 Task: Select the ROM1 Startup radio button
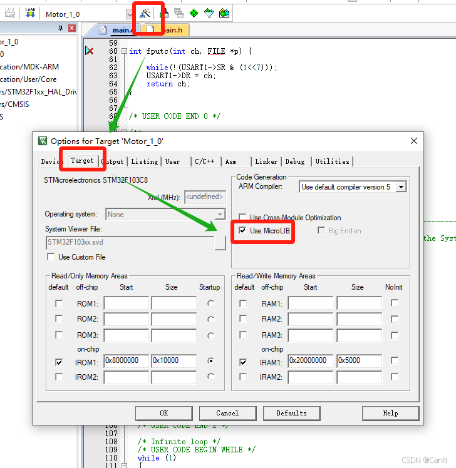click(210, 303)
